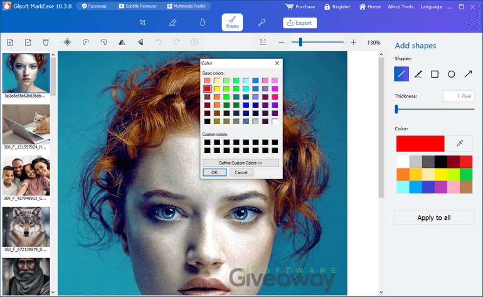Activate the eyedropper color picker
The width and height of the screenshot is (483, 297).
tap(460, 143)
